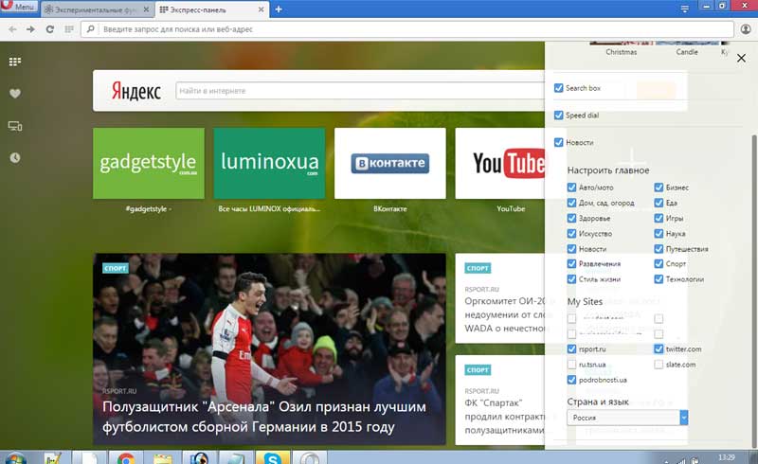Open Speed Dial in the sidebar
The image size is (758, 464).
click(15, 62)
